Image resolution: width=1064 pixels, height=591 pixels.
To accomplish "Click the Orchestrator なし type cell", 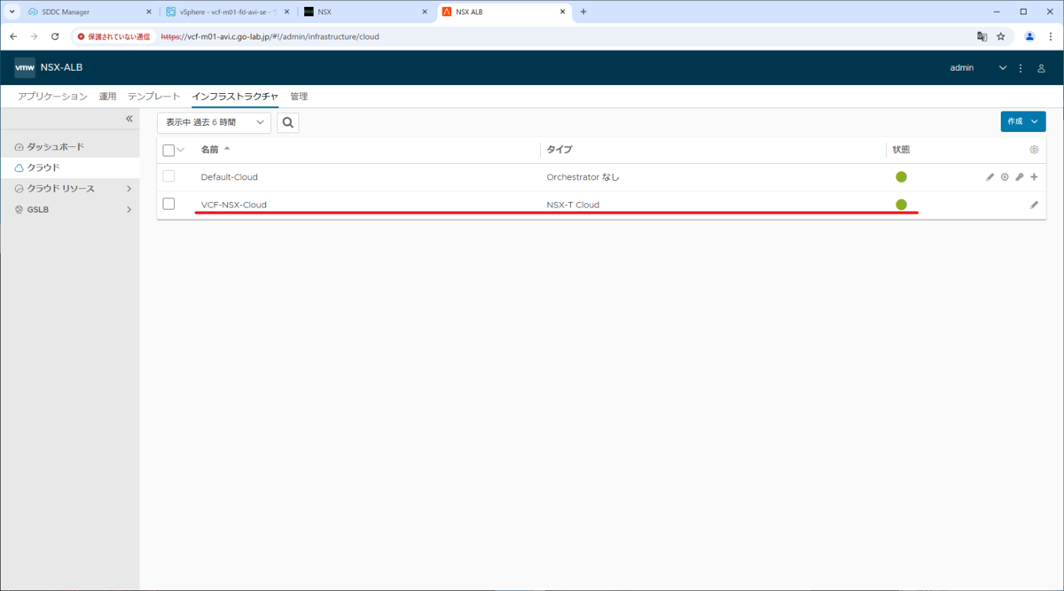I will tap(583, 177).
